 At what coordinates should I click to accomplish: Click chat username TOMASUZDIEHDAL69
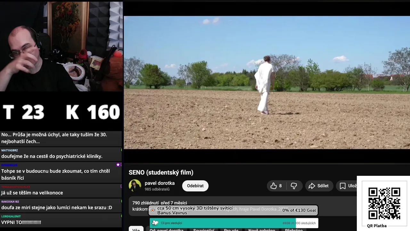point(16,187)
